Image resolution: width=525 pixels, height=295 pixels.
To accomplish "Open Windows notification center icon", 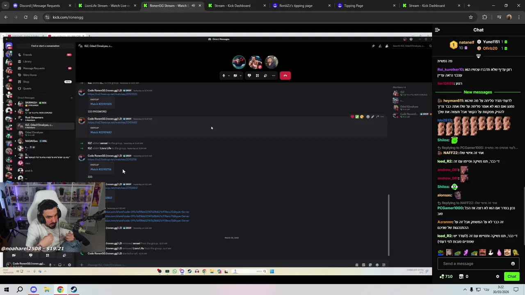I will (516, 290).
